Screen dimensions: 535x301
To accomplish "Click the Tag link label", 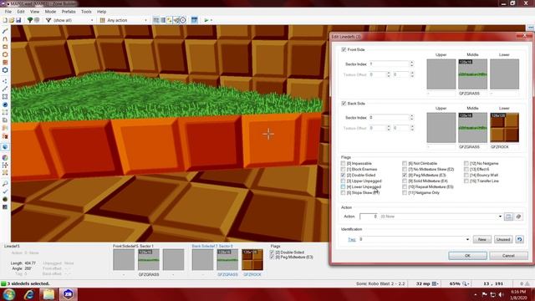I will (351, 239).
